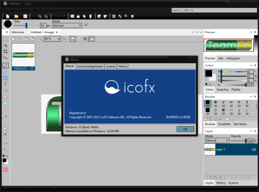259x192 pixels.
Task: Open the brush Mode dropdown showing Normal
Action: click(x=67, y=25)
